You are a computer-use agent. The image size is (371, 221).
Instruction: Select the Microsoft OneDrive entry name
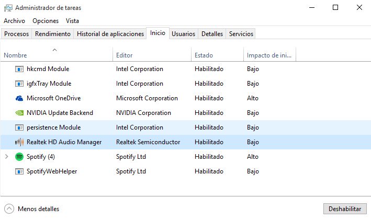pyautogui.click(x=53, y=98)
